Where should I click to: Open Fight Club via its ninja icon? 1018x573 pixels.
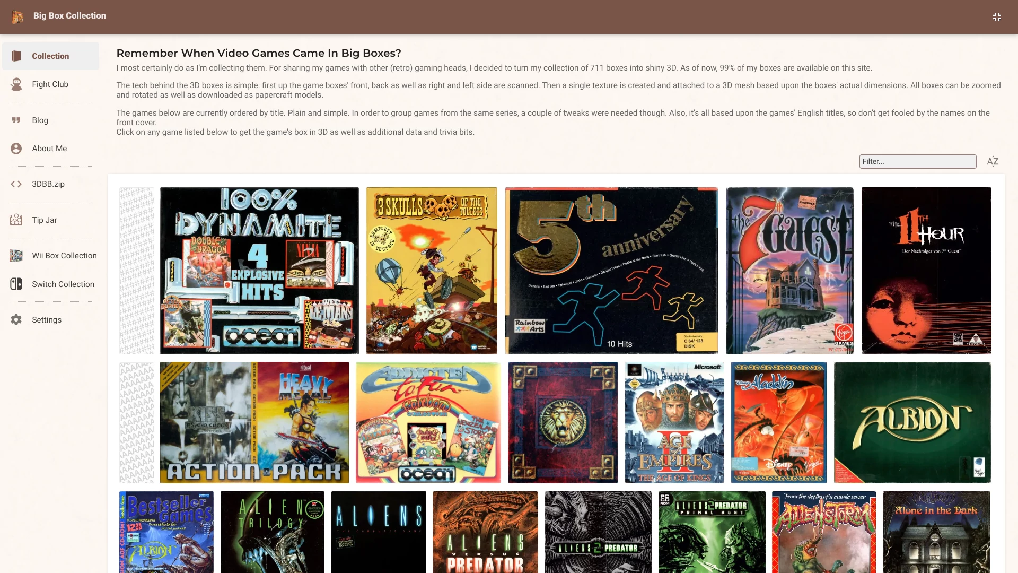point(16,84)
